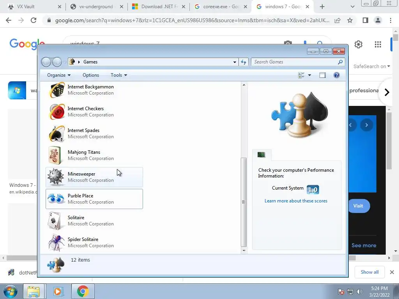The image size is (399, 299).
Task: Click the next arrow on Google chips
Action: [387, 92]
